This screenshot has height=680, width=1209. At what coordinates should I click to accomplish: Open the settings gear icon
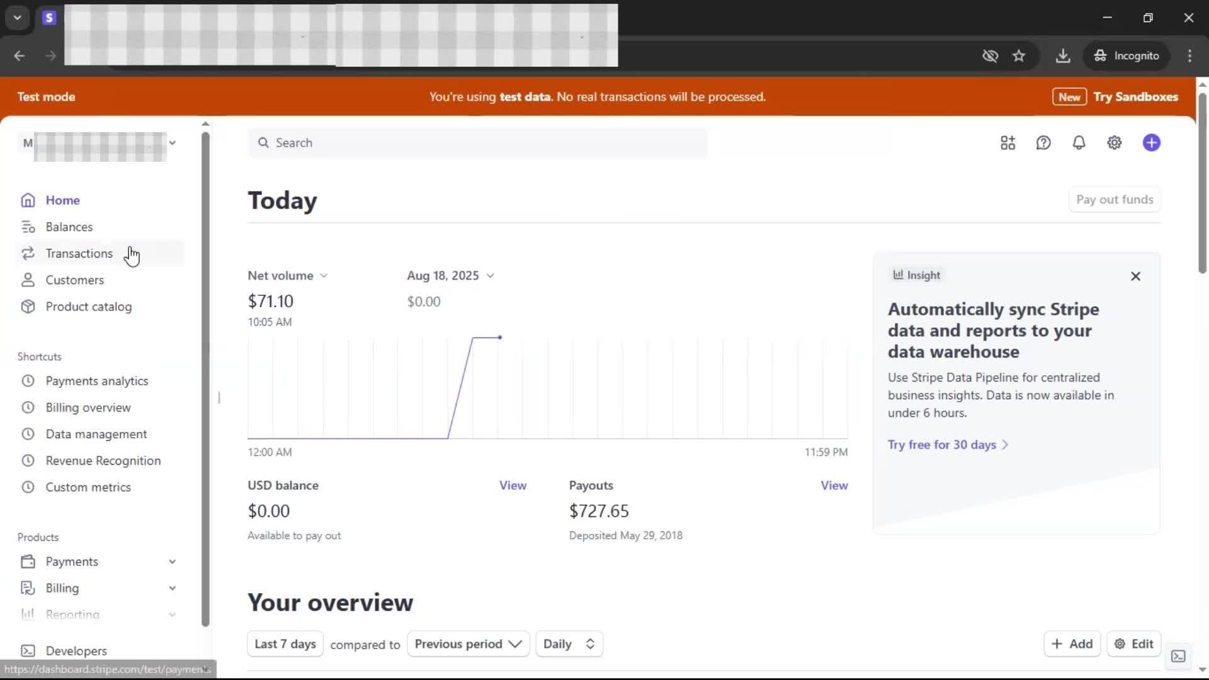pyautogui.click(x=1114, y=143)
